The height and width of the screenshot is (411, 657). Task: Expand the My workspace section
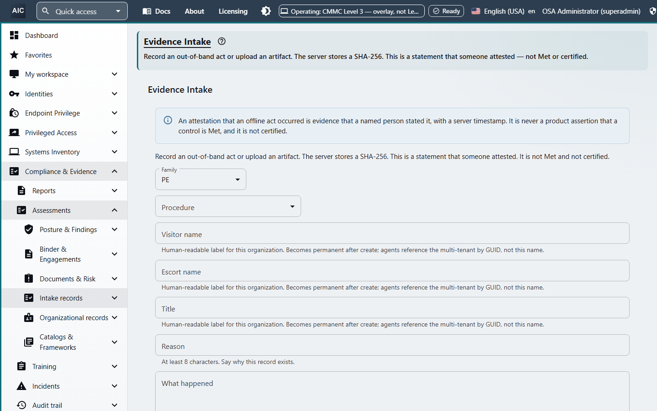coord(115,74)
